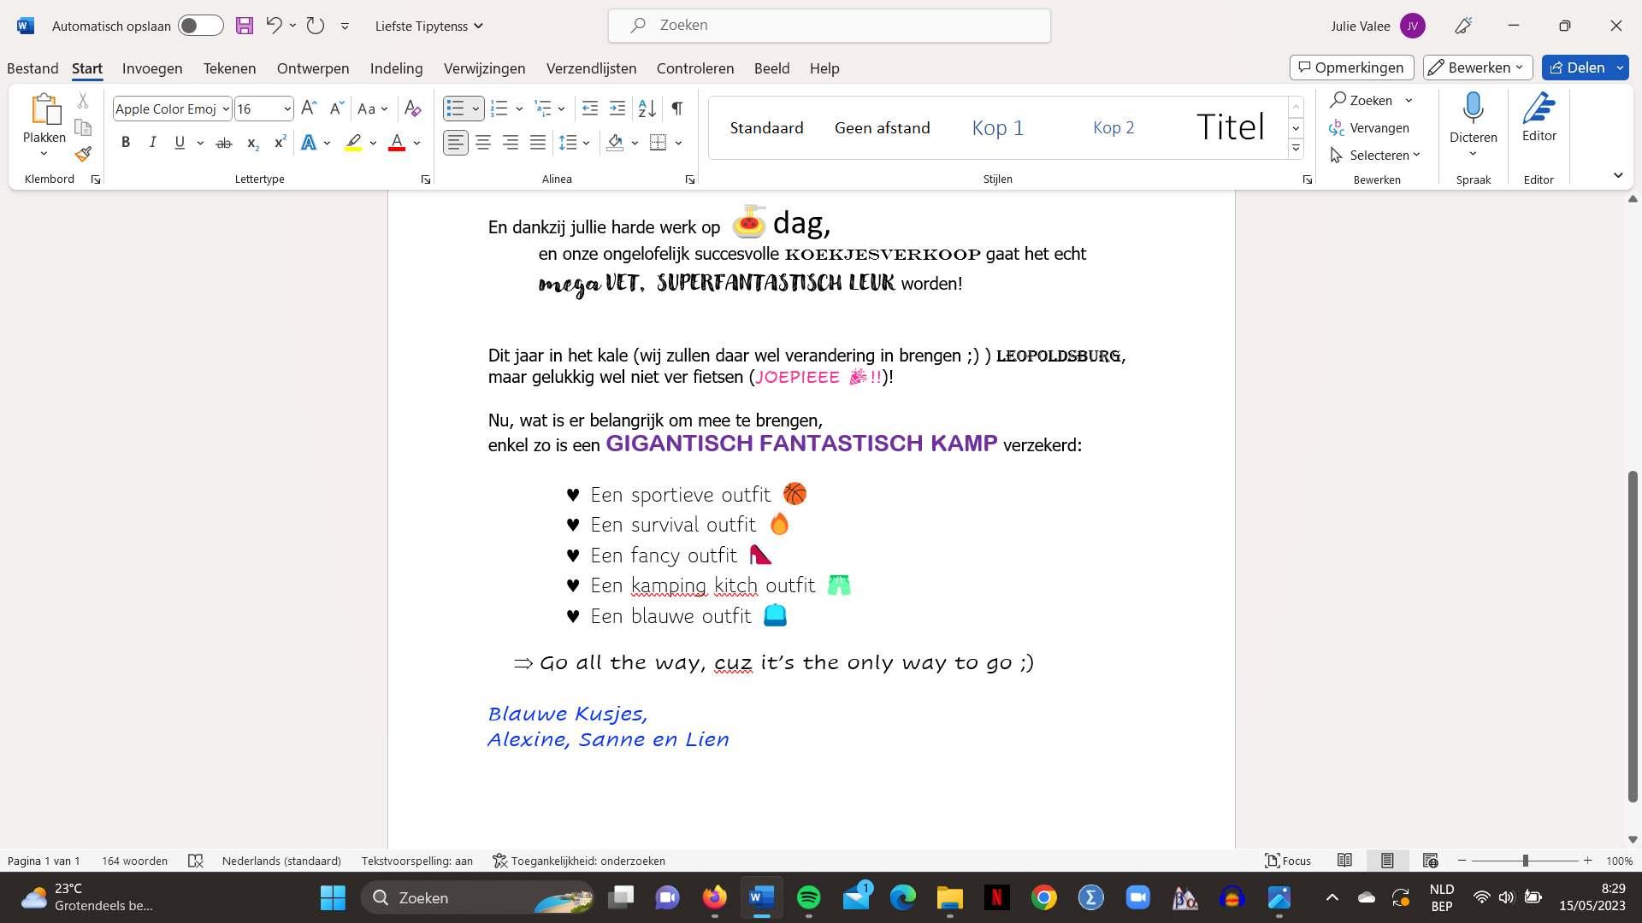
Task: Apply strikethrough formatting icon
Action: pyautogui.click(x=224, y=143)
